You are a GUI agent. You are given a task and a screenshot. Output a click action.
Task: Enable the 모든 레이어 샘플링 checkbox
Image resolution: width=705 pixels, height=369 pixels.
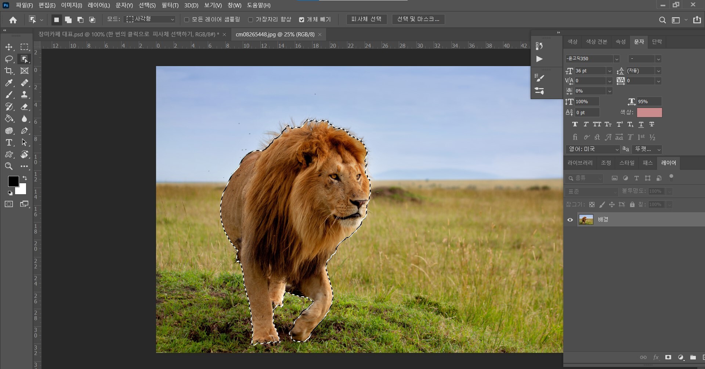click(x=187, y=20)
